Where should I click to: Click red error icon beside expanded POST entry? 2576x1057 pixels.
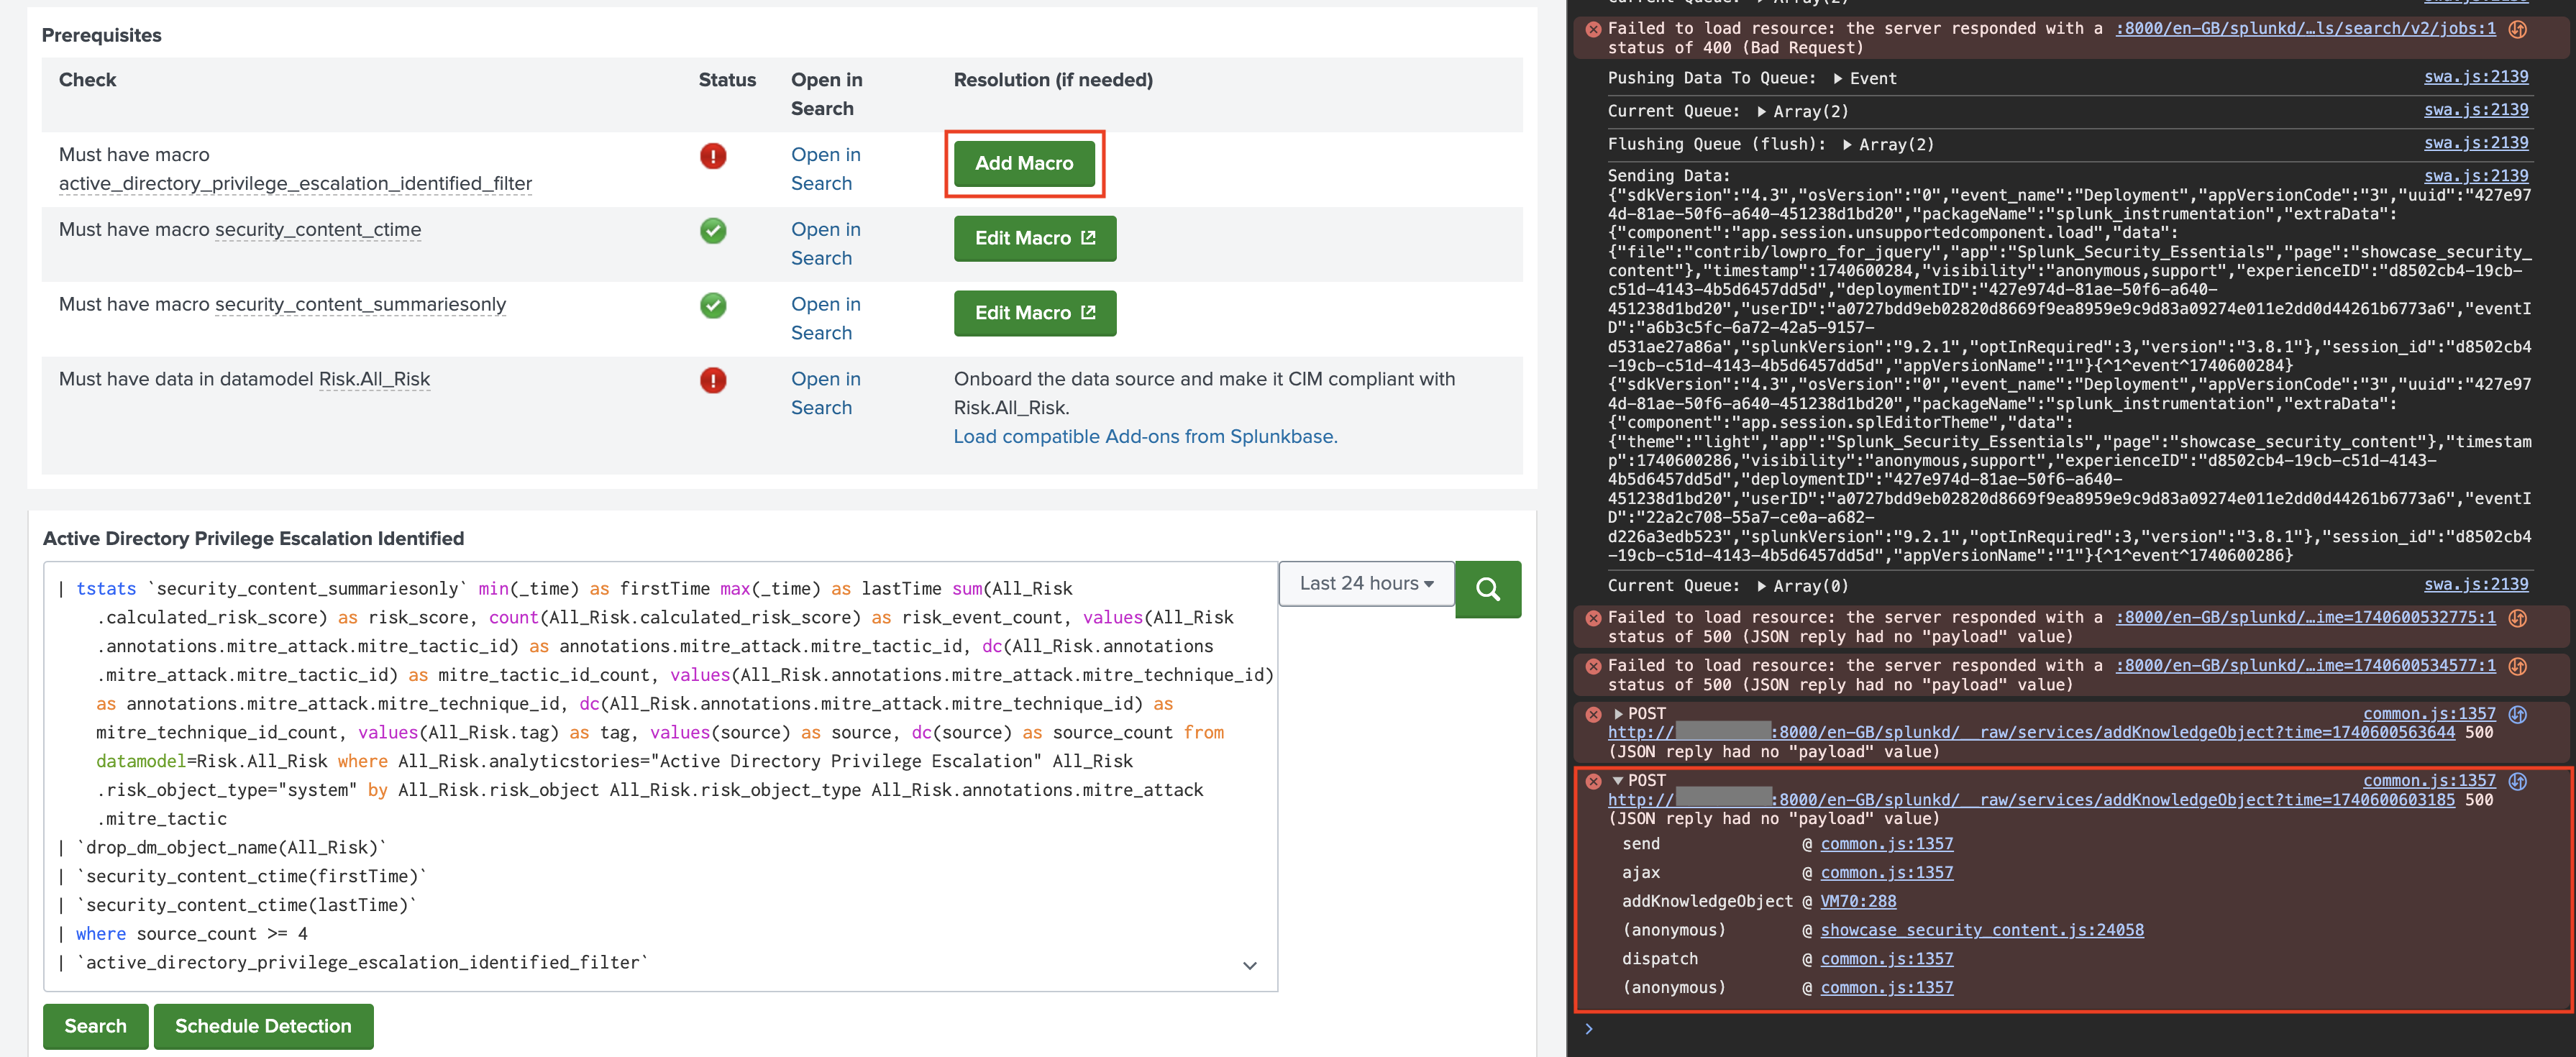click(x=1593, y=781)
